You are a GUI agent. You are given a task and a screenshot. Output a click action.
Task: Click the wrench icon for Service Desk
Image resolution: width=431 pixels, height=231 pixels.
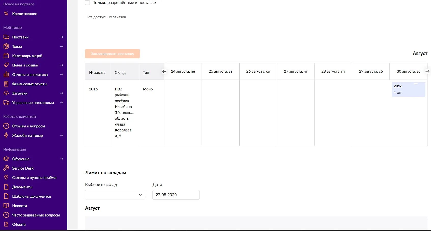pyautogui.click(x=6, y=168)
